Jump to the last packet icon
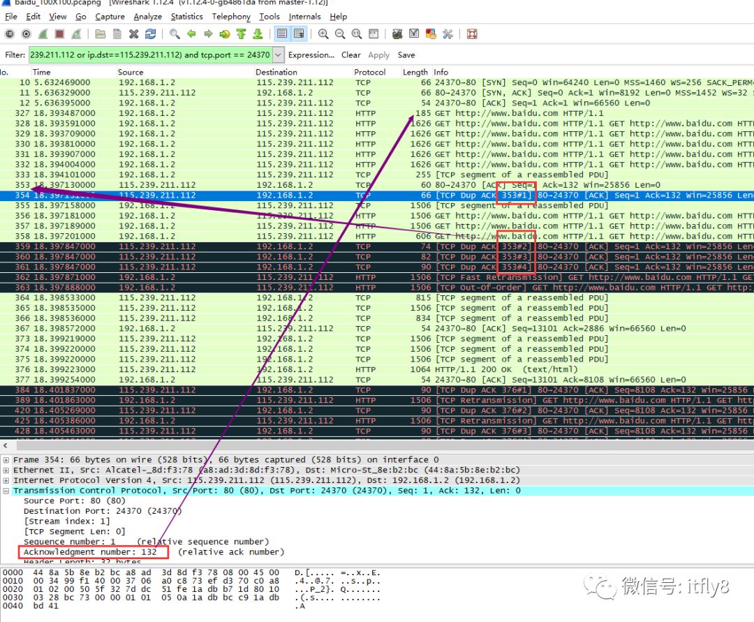Screen dimensions: 754x622 [258, 34]
